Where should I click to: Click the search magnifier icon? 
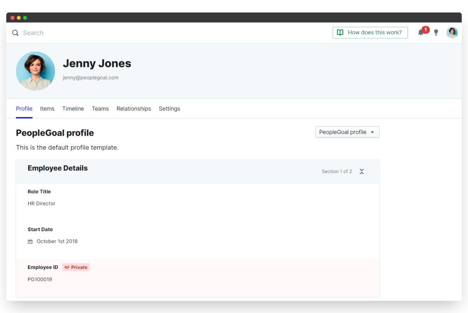pyautogui.click(x=15, y=33)
